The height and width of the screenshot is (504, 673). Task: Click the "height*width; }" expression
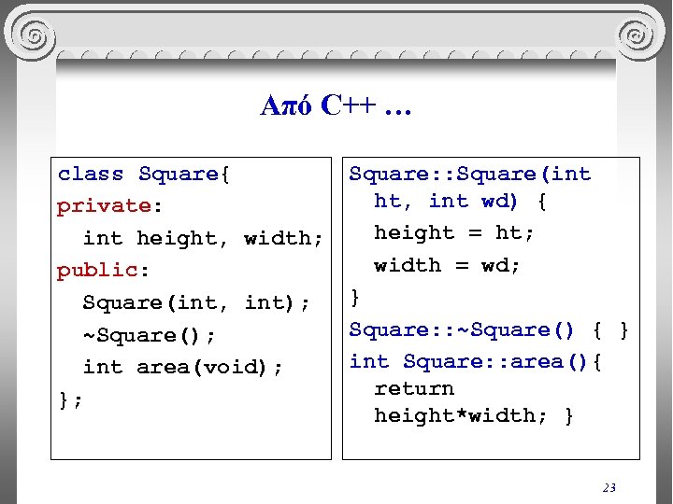[474, 415]
